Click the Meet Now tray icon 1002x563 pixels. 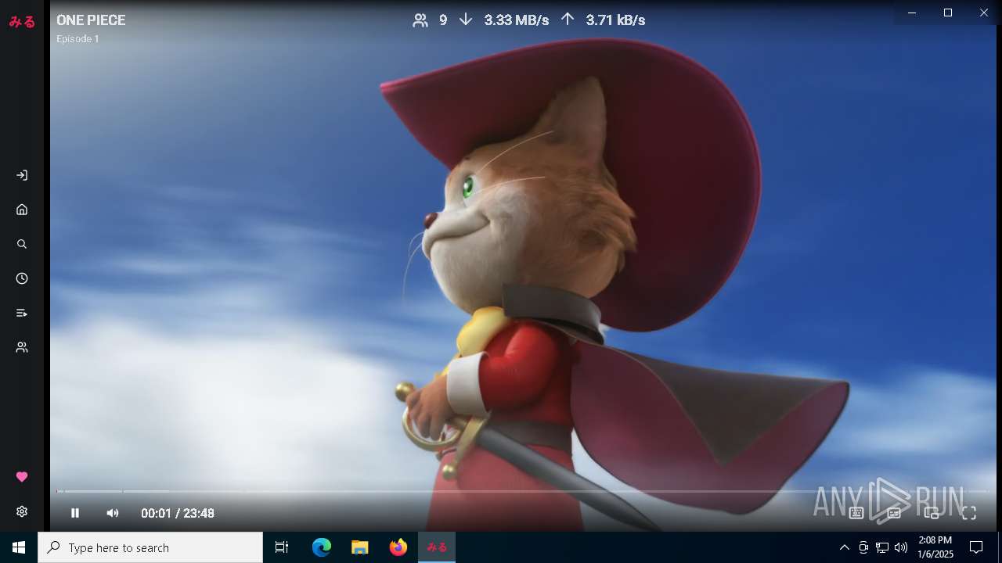click(x=863, y=547)
